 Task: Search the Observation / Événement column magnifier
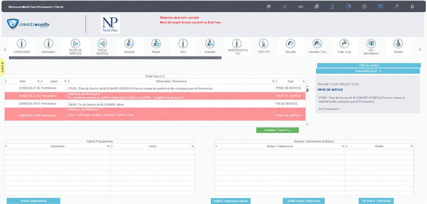point(273,81)
